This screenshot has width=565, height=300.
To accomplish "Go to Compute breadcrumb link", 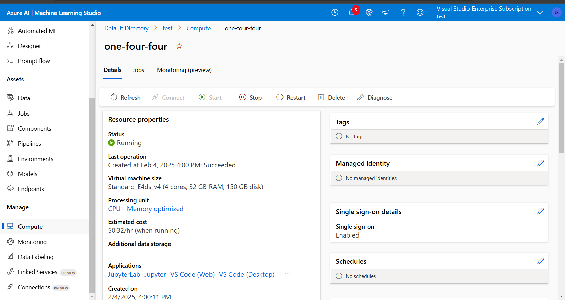I will pyautogui.click(x=198, y=28).
